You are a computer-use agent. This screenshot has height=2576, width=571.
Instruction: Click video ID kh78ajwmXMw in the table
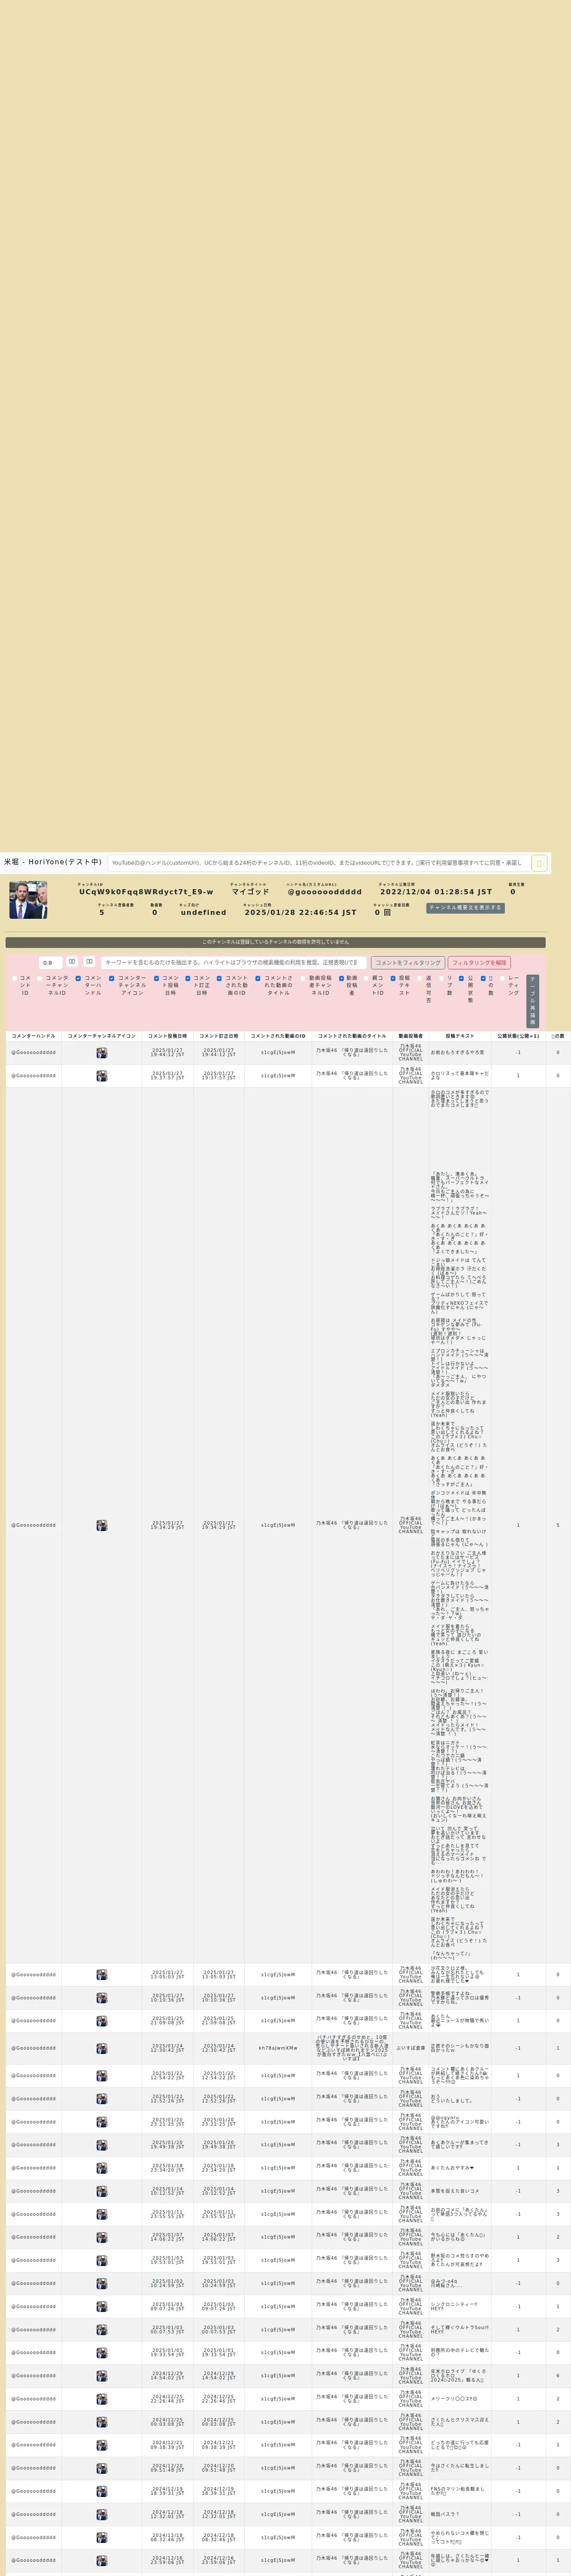tap(278, 2048)
